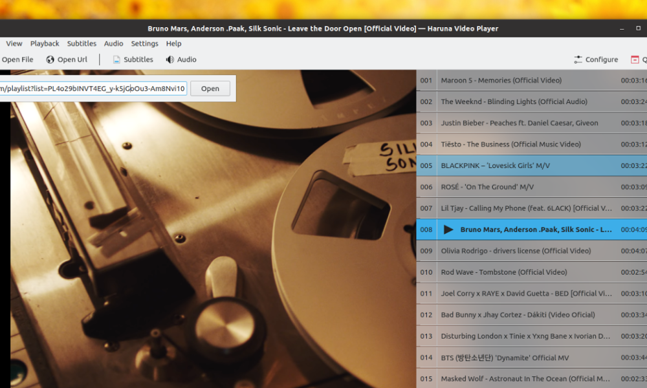Click track number 007 in the playlist

point(426,208)
